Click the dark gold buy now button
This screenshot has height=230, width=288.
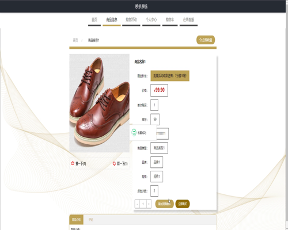click(x=183, y=204)
